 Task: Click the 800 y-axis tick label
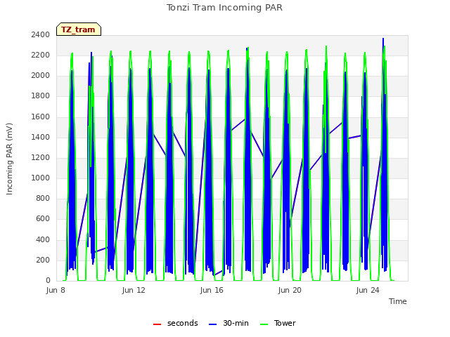coord(43,198)
